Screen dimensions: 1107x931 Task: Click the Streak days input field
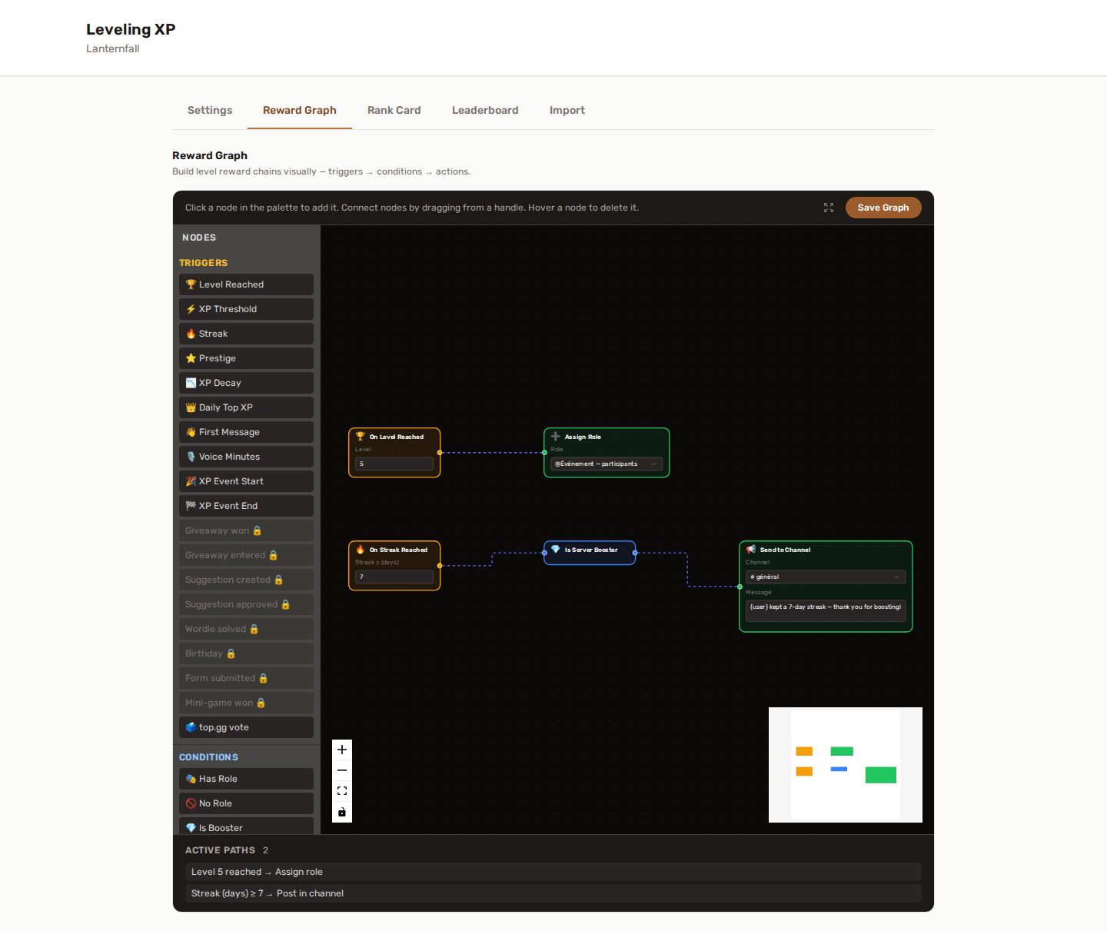(394, 577)
